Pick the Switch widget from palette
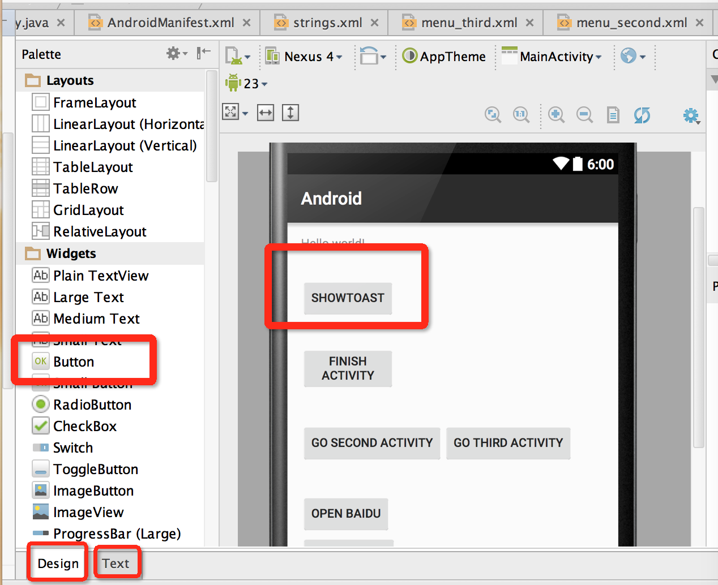 72,448
